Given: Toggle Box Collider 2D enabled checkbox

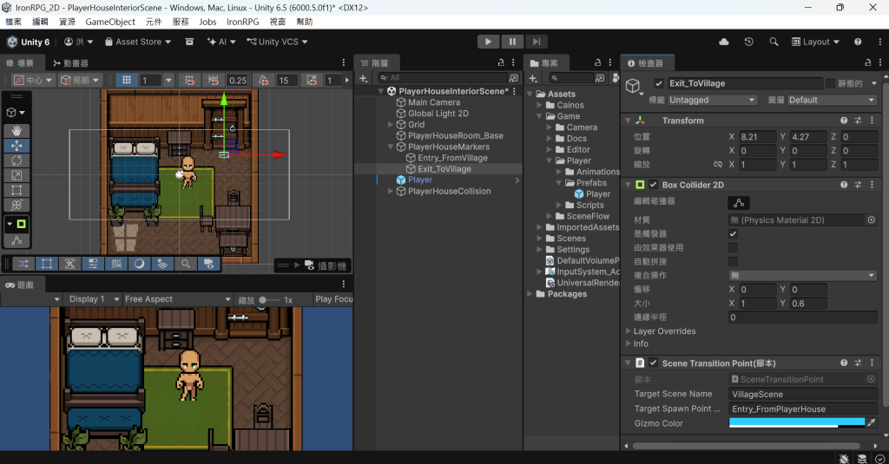Looking at the screenshot, I should pyautogui.click(x=653, y=185).
